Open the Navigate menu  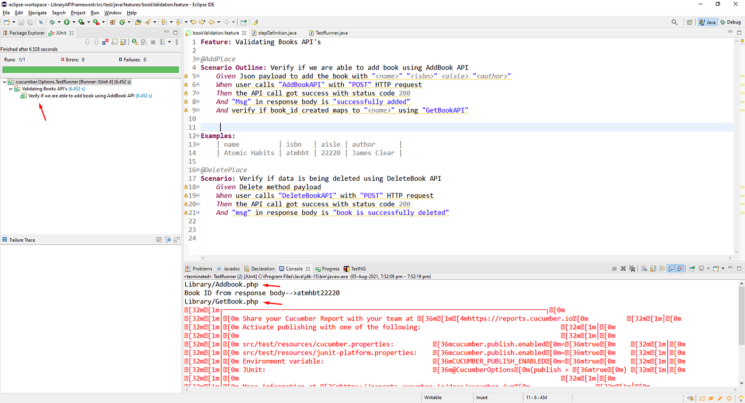(x=37, y=13)
